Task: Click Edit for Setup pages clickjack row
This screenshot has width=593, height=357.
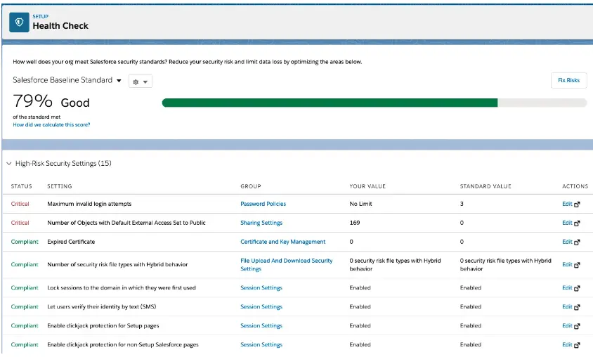Action: [567, 325]
